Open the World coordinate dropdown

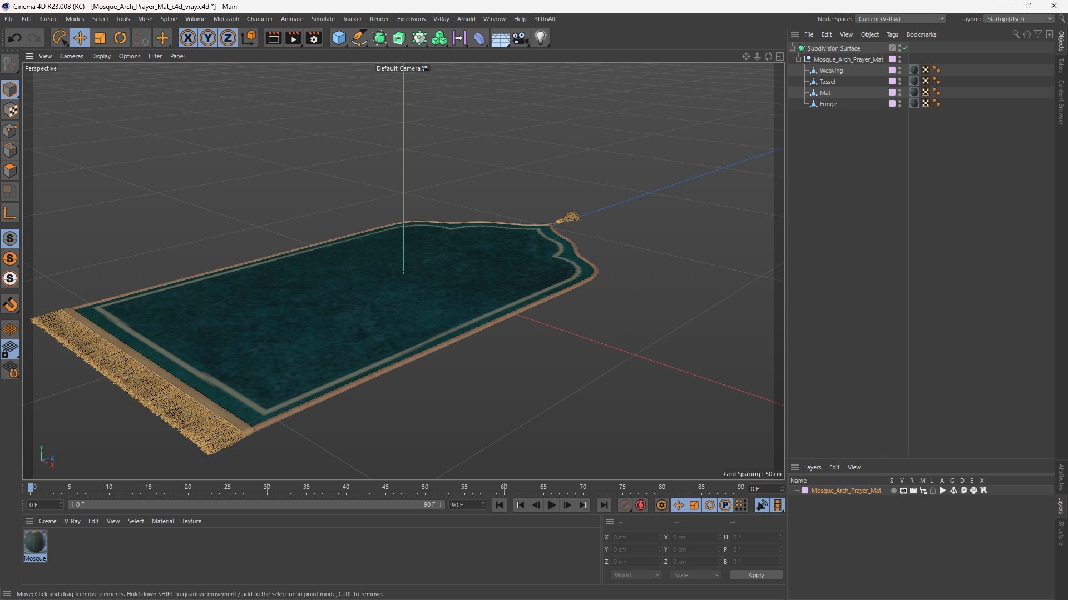636,575
